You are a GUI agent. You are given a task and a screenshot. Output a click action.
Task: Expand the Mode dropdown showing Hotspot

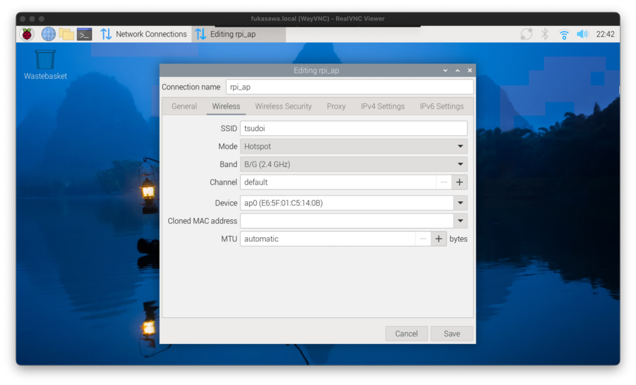pyautogui.click(x=460, y=147)
